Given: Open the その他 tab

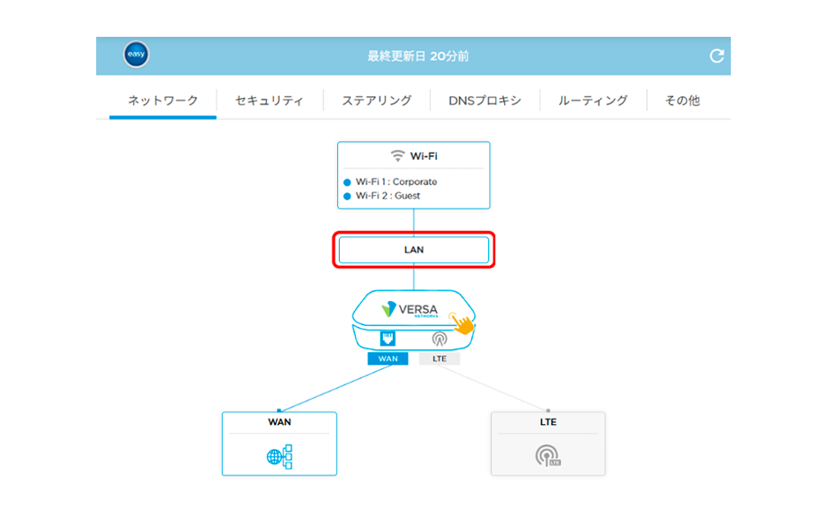Looking at the screenshot, I should pyautogui.click(x=682, y=101).
